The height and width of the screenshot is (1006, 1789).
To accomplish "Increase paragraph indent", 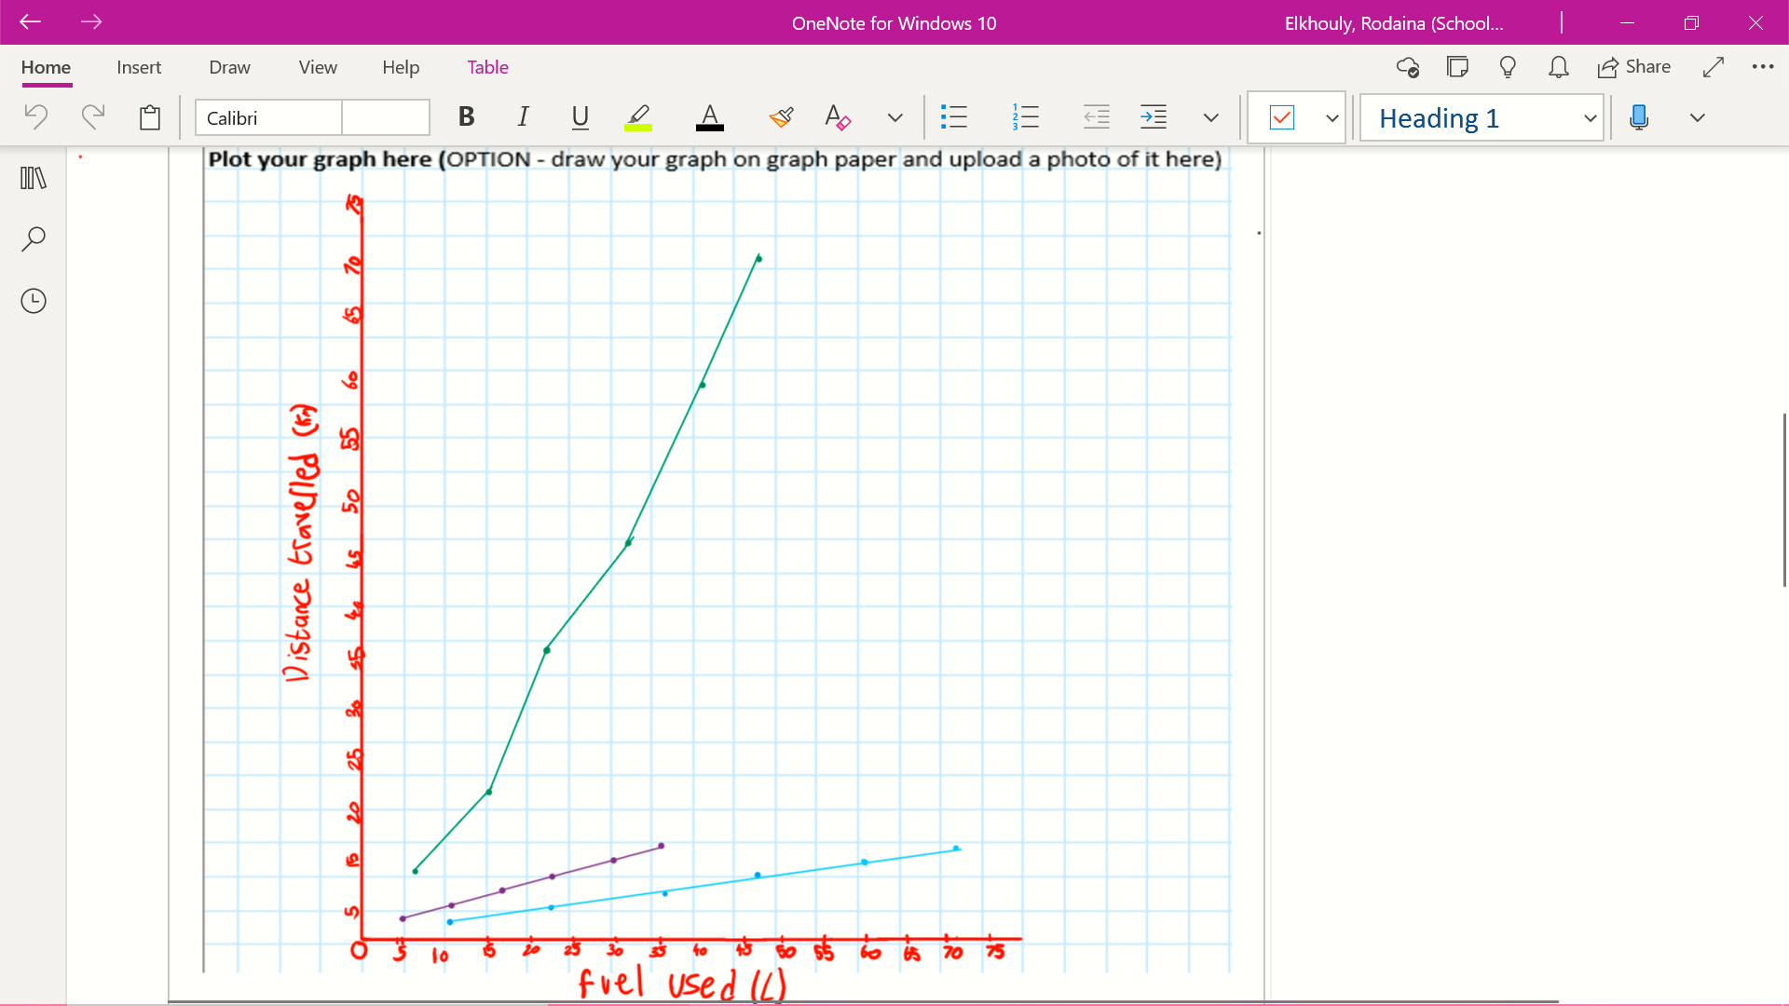I will pos(1154,117).
